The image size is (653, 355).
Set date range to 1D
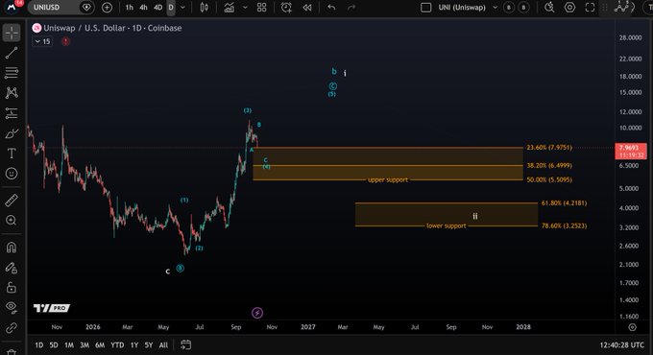(x=39, y=345)
